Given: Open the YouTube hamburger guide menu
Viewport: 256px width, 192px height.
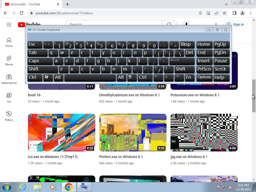Looking at the screenshot, I should pos(9,25).
